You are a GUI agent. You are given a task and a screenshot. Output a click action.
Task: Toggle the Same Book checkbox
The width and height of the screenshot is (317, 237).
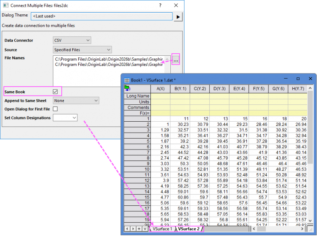click(x=55, y=92)
